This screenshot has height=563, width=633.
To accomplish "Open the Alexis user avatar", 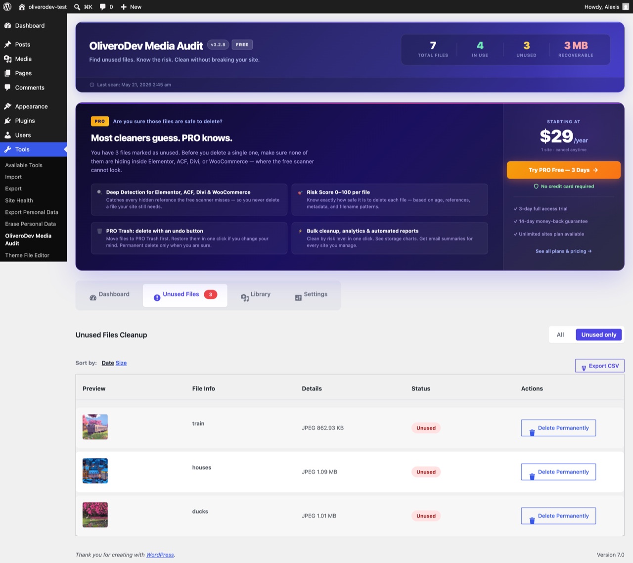I will (626, 7).
